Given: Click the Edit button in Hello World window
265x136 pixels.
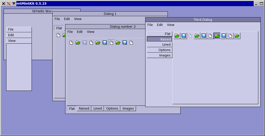Looking at the screenshot, I should tap(19, 35).
